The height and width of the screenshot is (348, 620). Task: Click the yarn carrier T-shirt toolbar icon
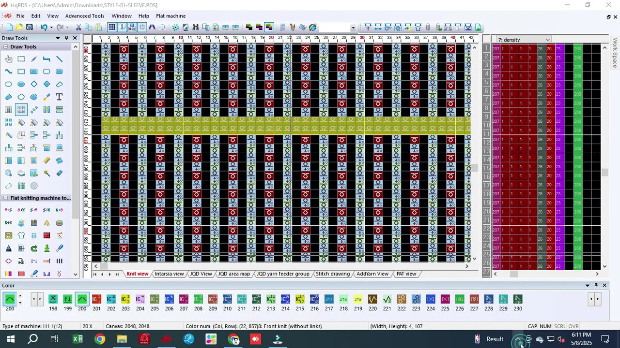coord(418,28)
